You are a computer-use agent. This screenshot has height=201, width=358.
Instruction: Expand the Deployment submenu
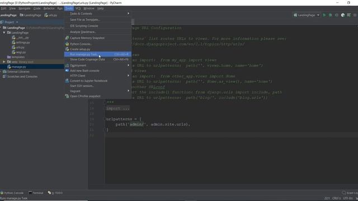[98, 65]
